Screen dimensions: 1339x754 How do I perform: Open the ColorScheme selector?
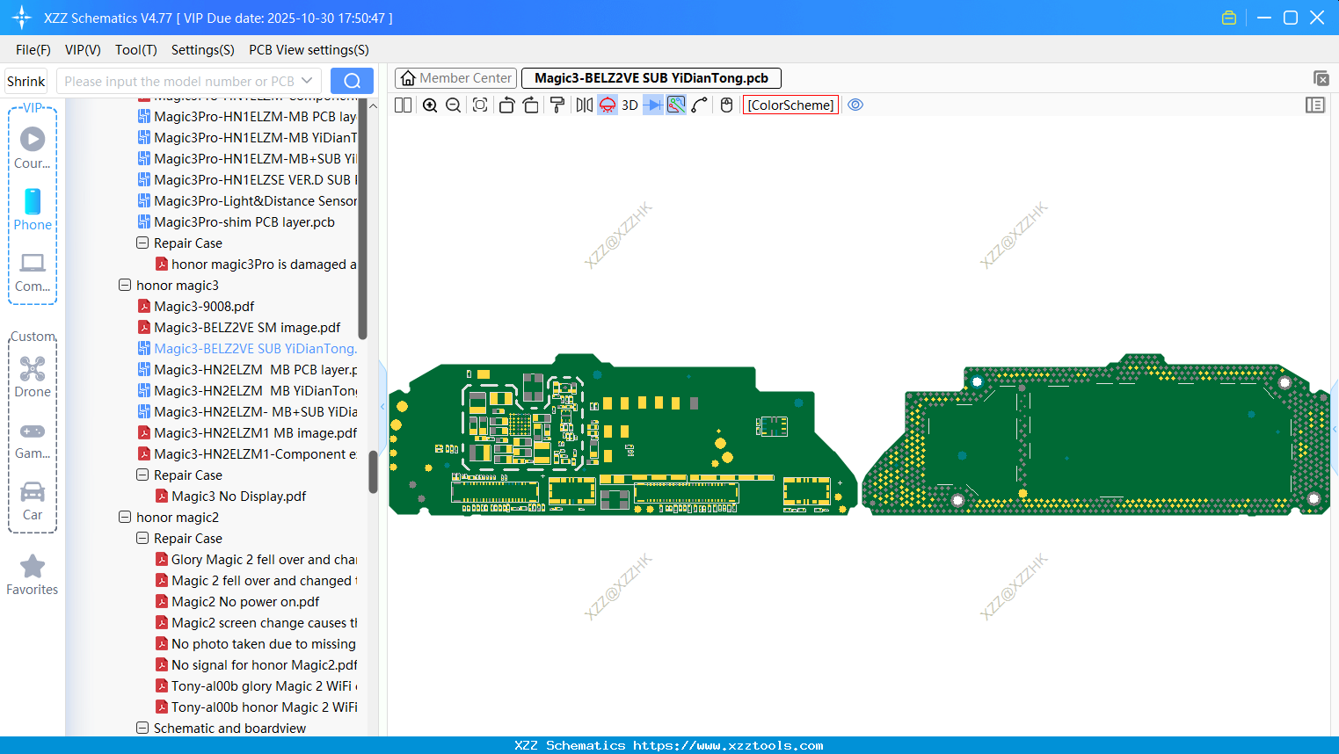790,105
